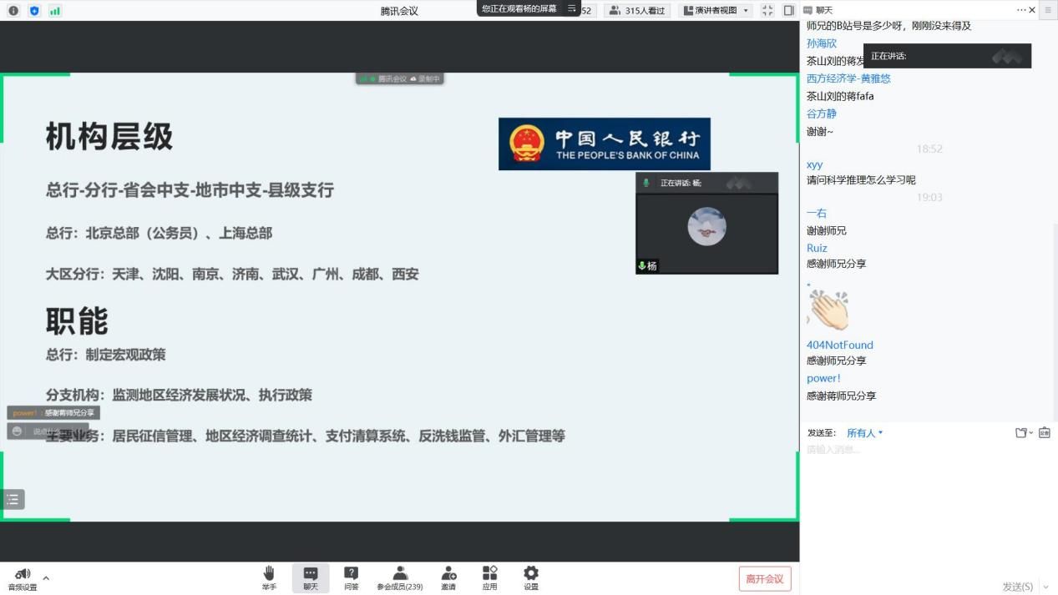Toggle the side panel layout icon

(788, 11)
